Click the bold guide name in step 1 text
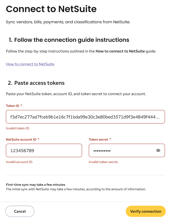 pos(120,51)
